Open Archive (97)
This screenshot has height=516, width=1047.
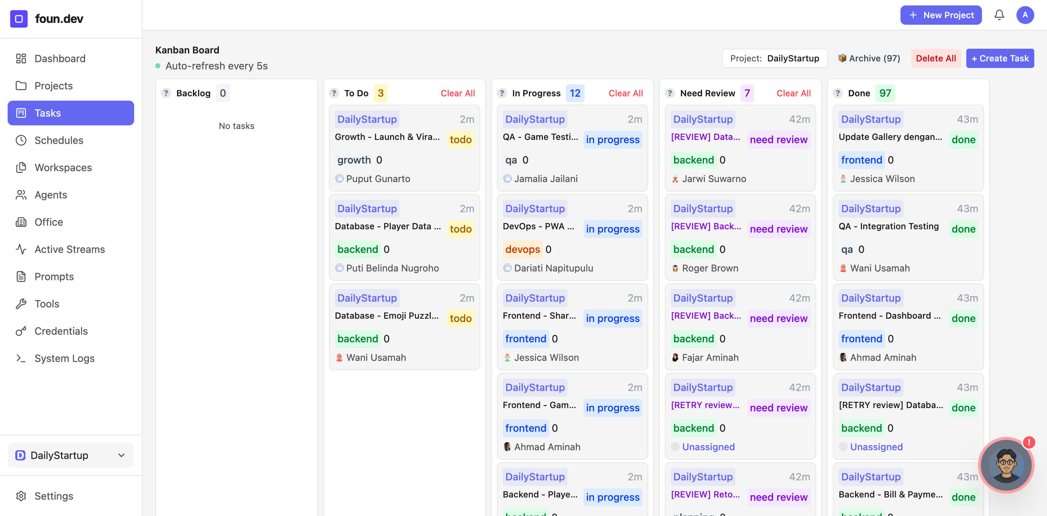pos(869,59)
